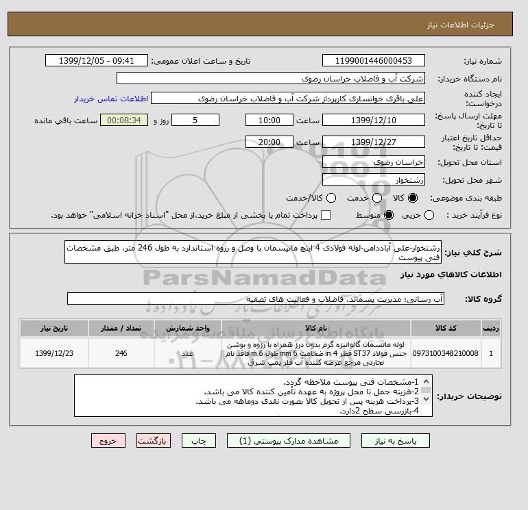Click quantity cell 246 in the table
This screenshot has width=528, height=510.
121,353
